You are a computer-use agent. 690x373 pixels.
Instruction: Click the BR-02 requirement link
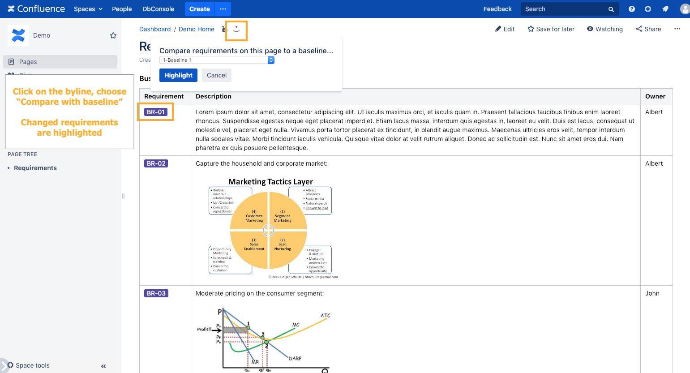click(156, 163)
